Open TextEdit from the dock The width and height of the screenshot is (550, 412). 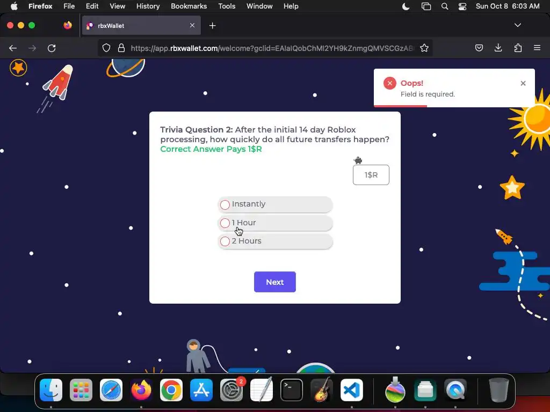tap(262, 390)
